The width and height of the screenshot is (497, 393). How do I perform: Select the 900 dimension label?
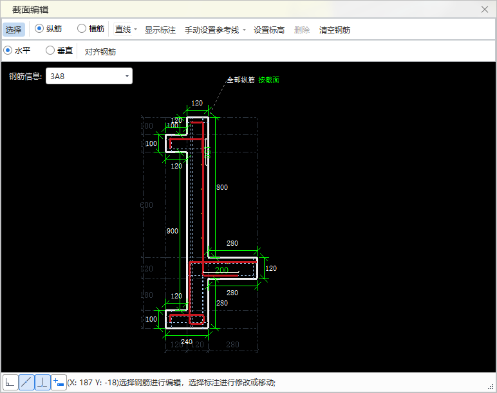coord(173,231)
